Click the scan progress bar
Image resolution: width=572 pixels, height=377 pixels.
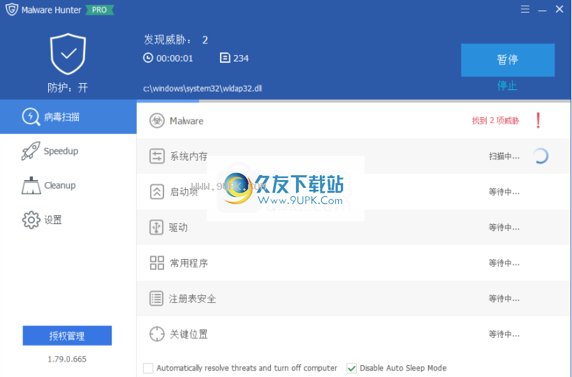353,101
